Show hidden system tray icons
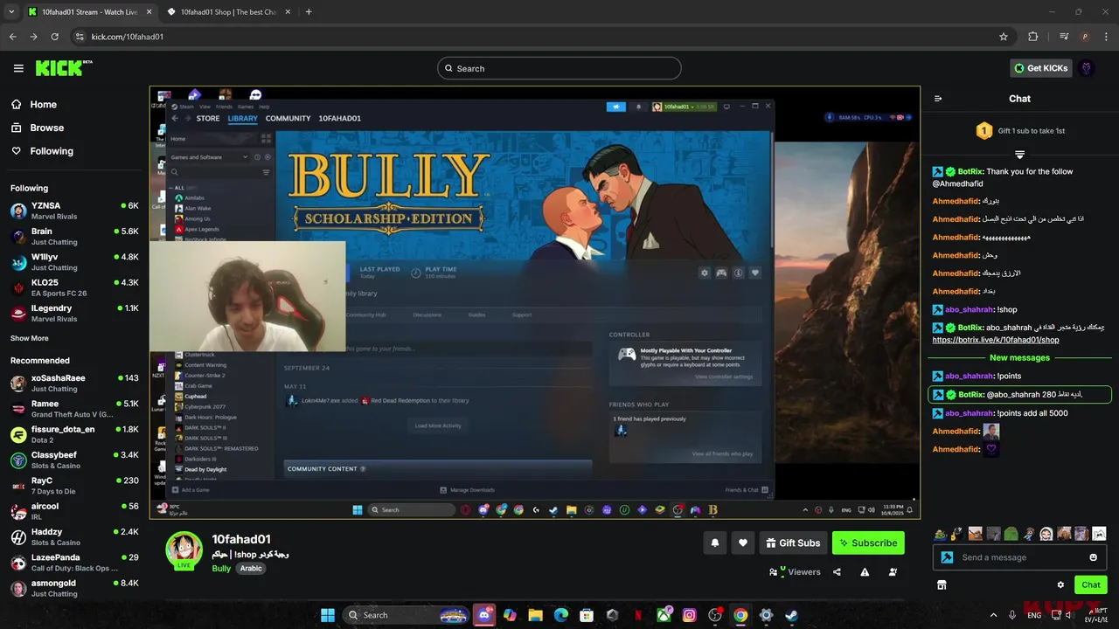 [993, 615]
